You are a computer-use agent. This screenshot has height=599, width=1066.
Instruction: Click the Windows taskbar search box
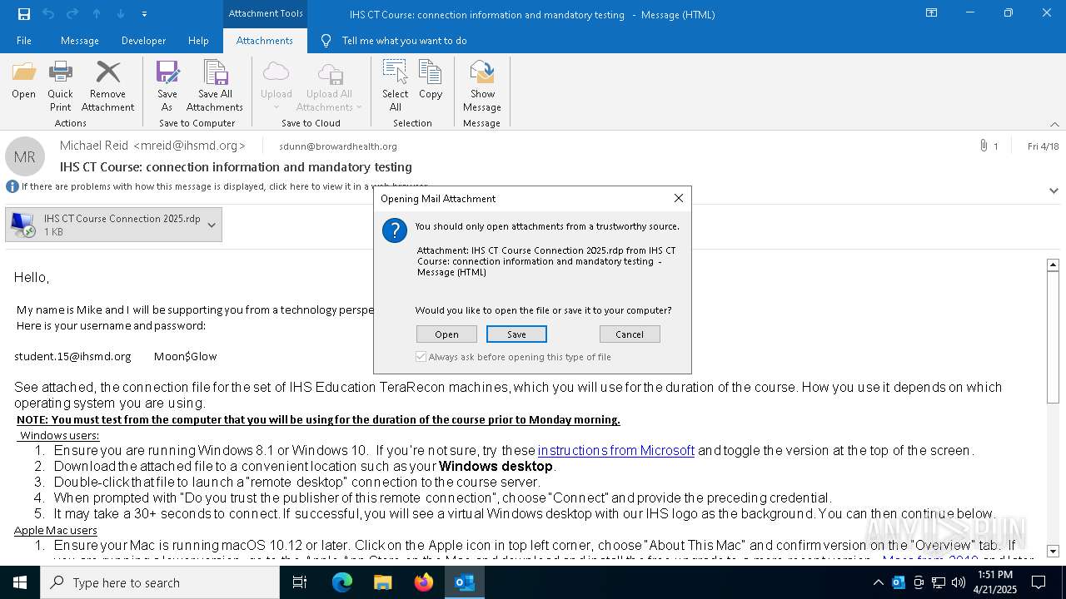click(160, 582)
